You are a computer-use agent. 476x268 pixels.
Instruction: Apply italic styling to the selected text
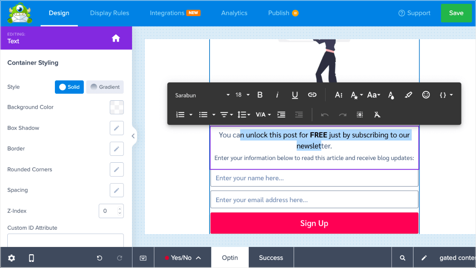pos(277,95)
